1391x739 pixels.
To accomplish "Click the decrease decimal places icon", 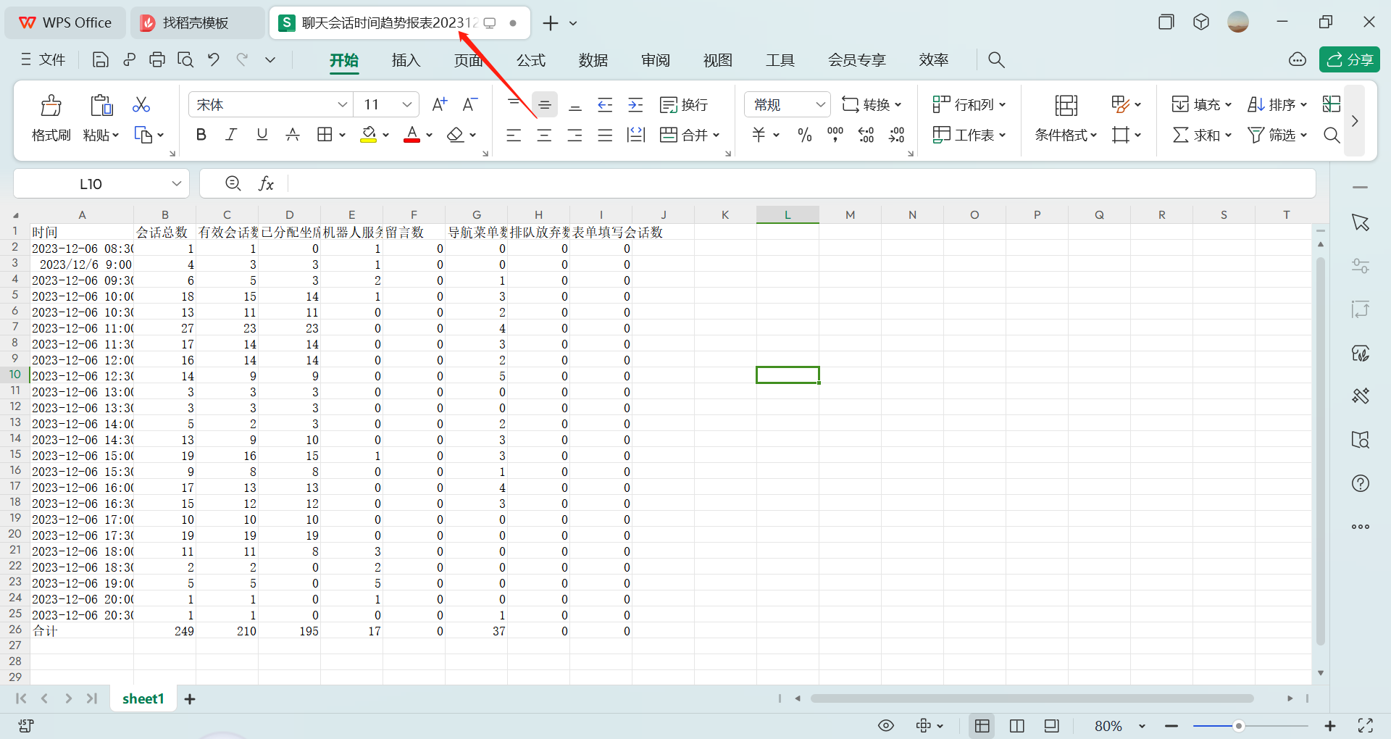I will [x=897, y=135].
